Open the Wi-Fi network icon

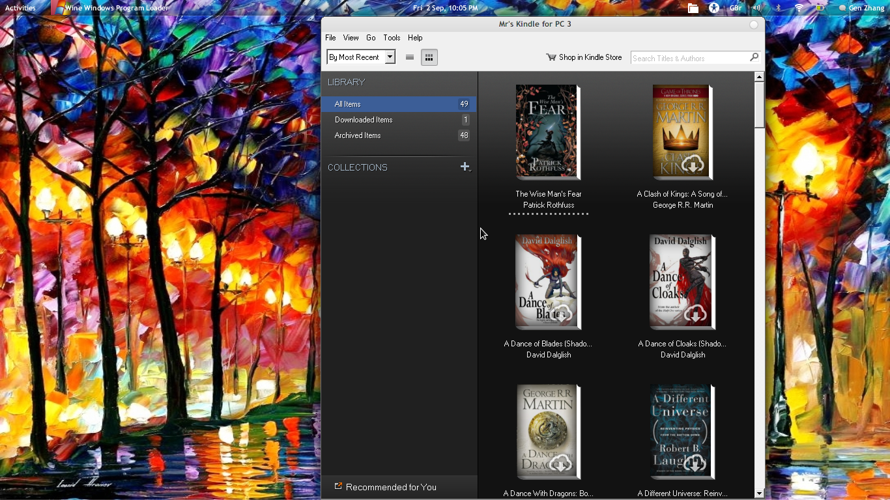pyautogui.click(x=799, y=8)
